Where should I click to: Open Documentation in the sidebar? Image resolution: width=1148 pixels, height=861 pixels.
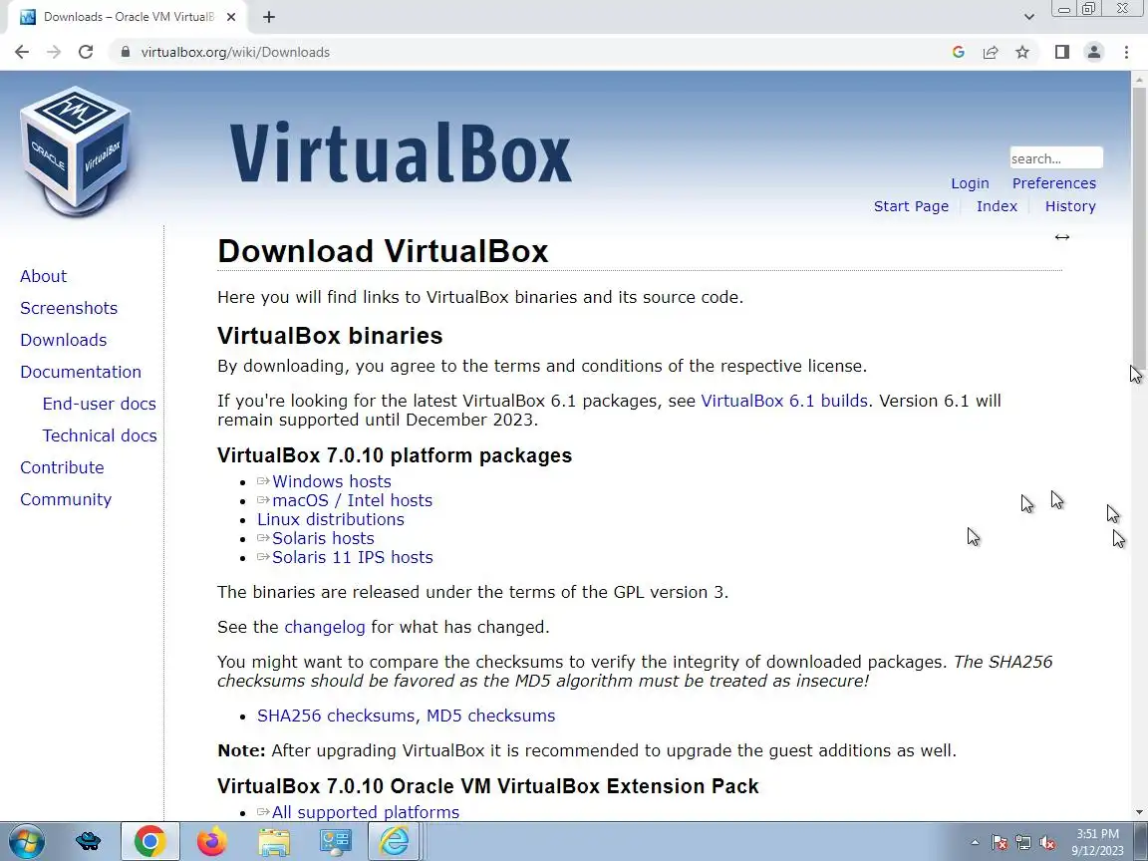(81, 372)
